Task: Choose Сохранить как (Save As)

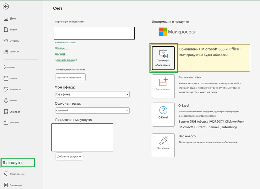Action: coord(13,90)
